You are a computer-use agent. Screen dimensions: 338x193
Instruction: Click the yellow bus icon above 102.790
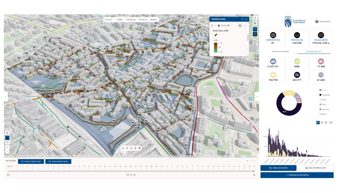[x=273, y=75]
